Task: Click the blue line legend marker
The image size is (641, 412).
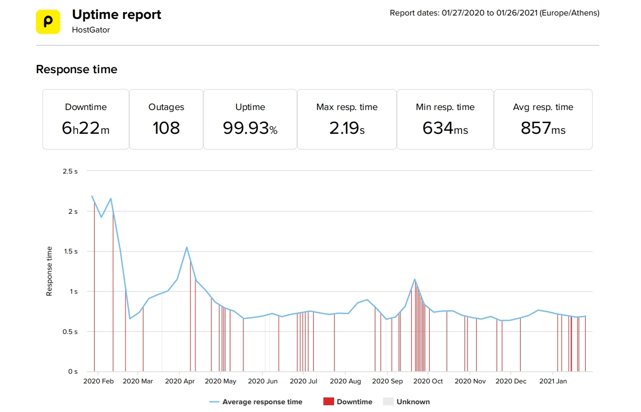Action: [214, 402]
